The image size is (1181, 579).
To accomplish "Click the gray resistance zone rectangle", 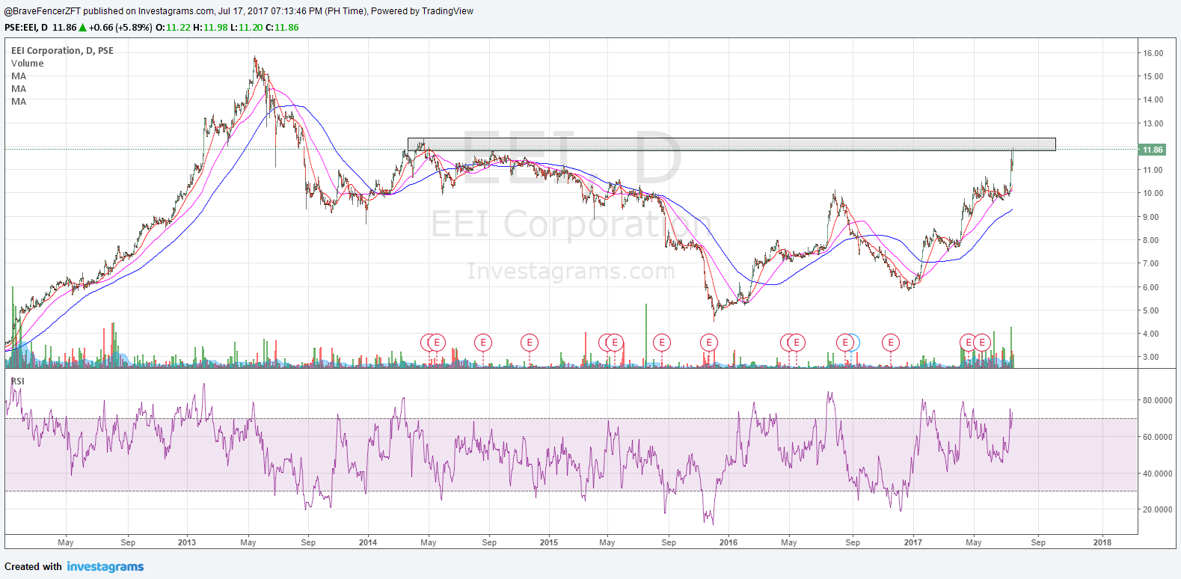I will click(731, 144).
